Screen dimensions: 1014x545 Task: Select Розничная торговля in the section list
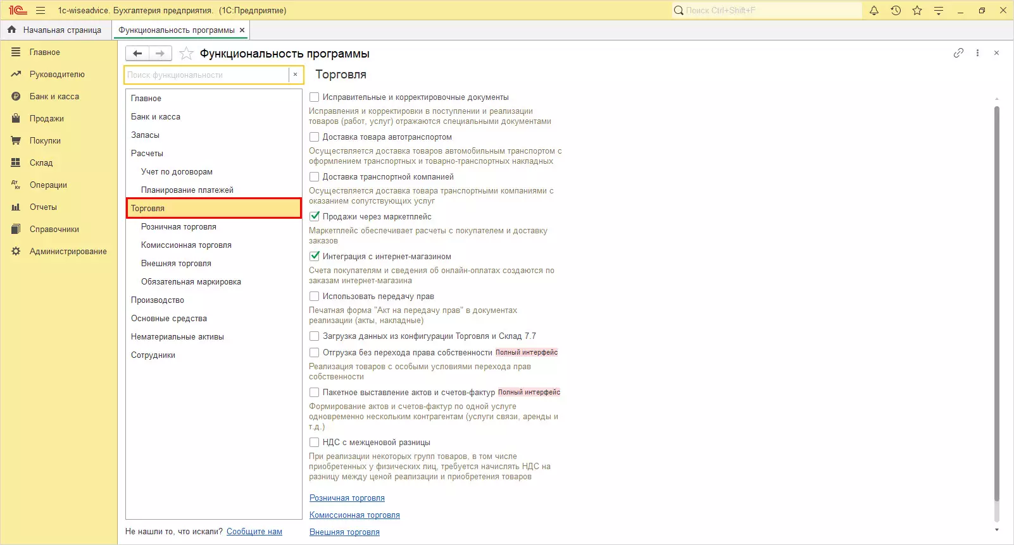tap(214, 226)
